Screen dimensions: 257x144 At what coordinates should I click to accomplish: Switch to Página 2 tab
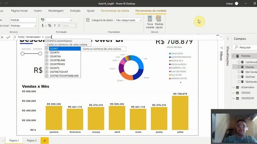32,140
